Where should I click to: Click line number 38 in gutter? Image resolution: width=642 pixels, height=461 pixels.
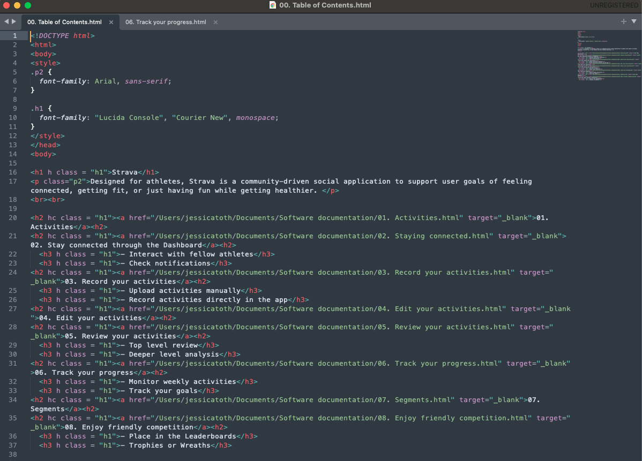13,455
